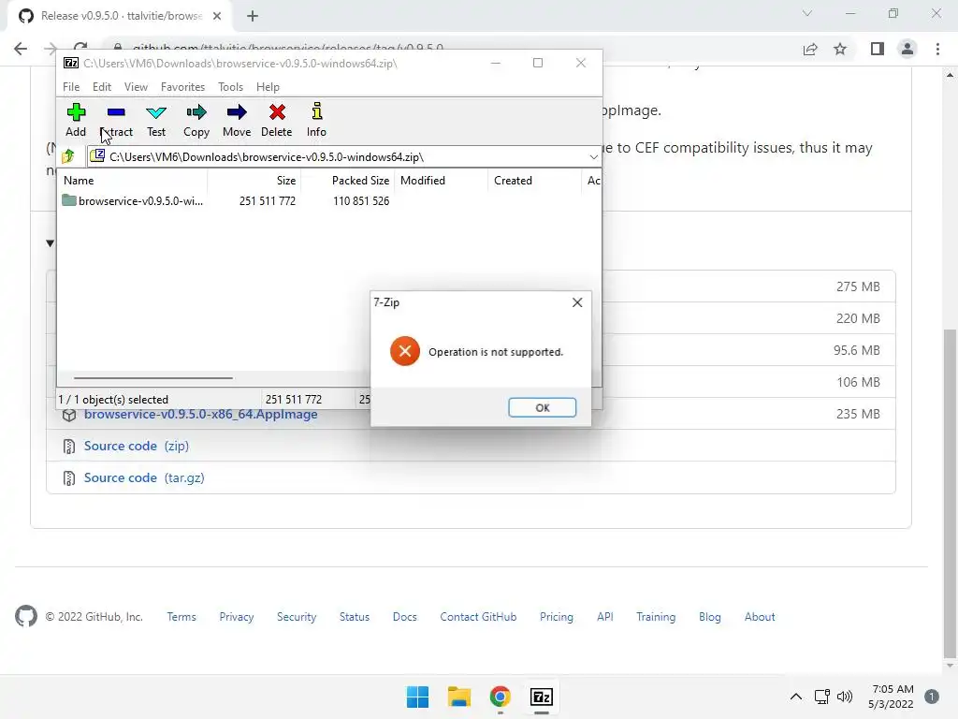Click the 7-Zip path input field
958x719 pixels.
(343, 157)
